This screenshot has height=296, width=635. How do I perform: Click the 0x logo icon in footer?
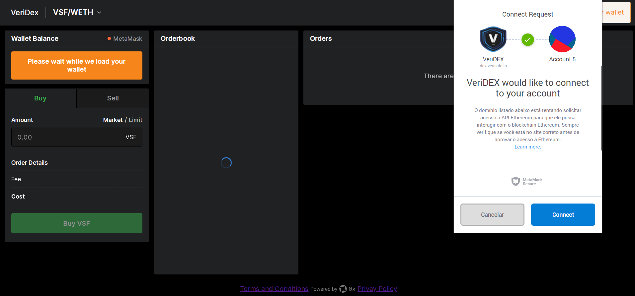click(x=343, y=289)
